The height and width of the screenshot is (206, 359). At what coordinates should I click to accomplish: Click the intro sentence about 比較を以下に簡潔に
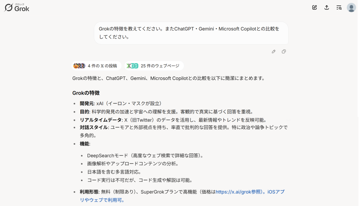(x=169, y=78)
